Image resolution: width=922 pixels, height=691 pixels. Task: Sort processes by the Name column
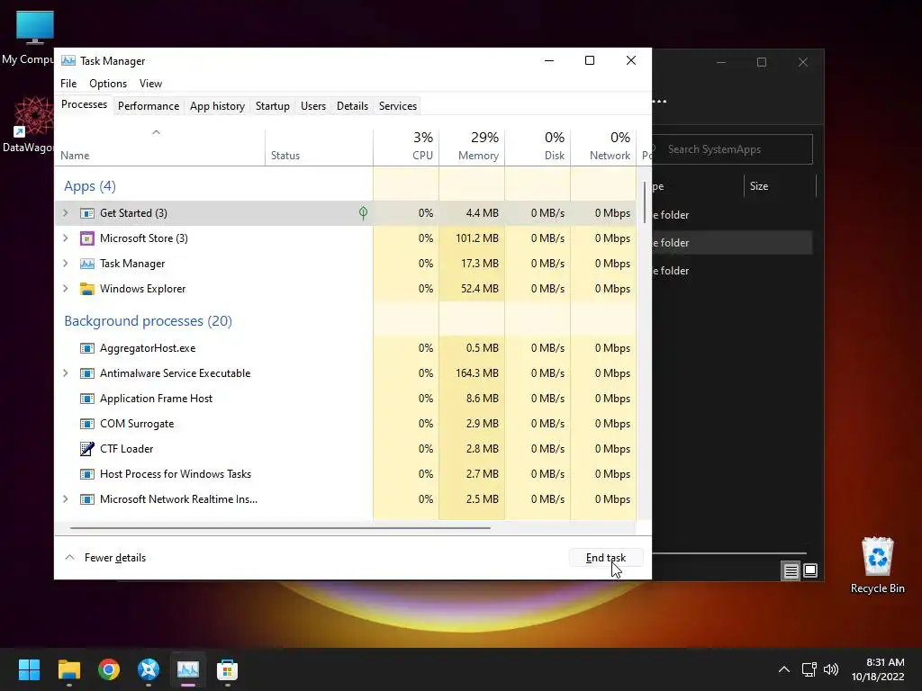pyautogui.click(x=159, y=147)
